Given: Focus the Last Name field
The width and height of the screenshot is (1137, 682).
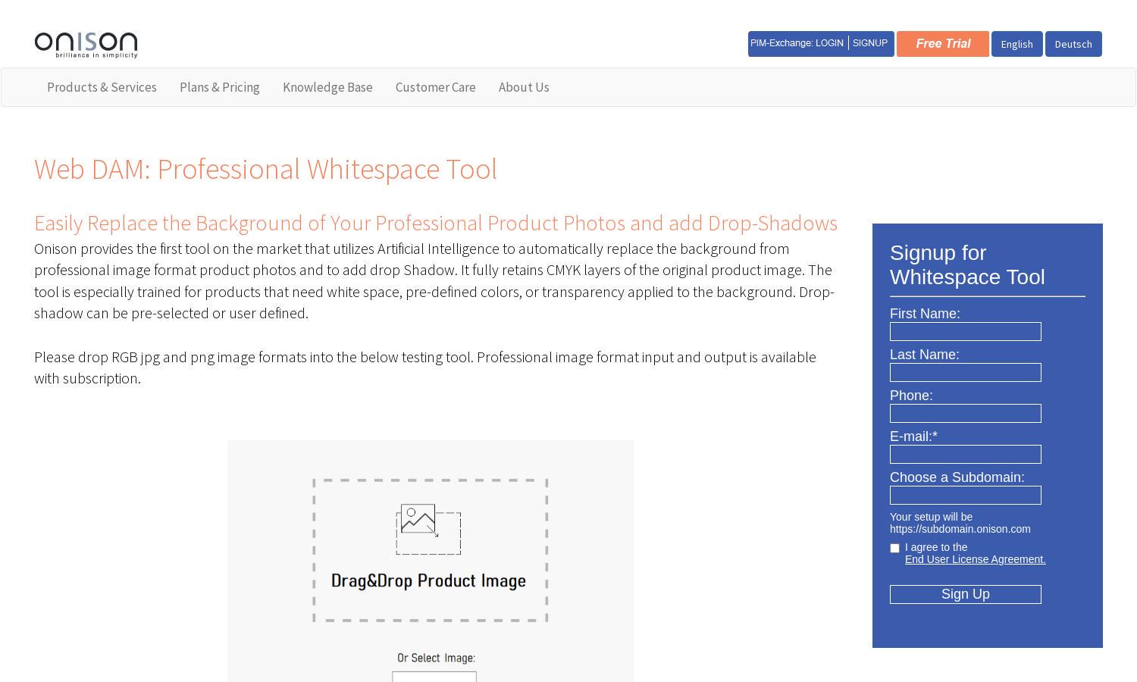Looking at the screenshot, I should 966,372.
